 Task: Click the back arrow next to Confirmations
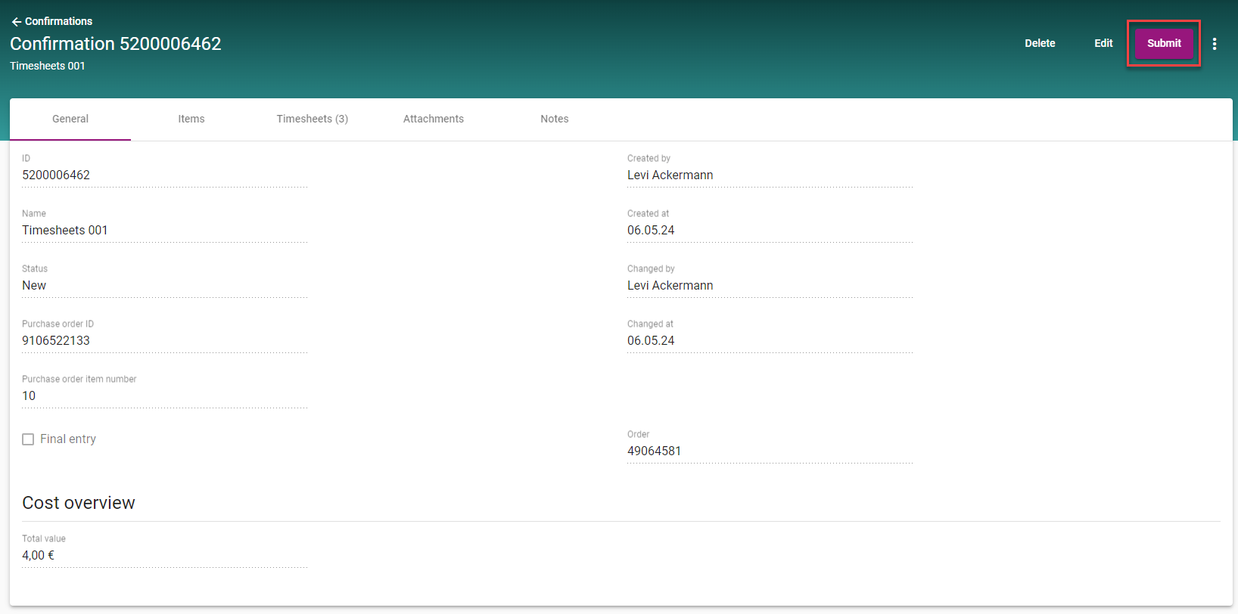pos(16,22)
